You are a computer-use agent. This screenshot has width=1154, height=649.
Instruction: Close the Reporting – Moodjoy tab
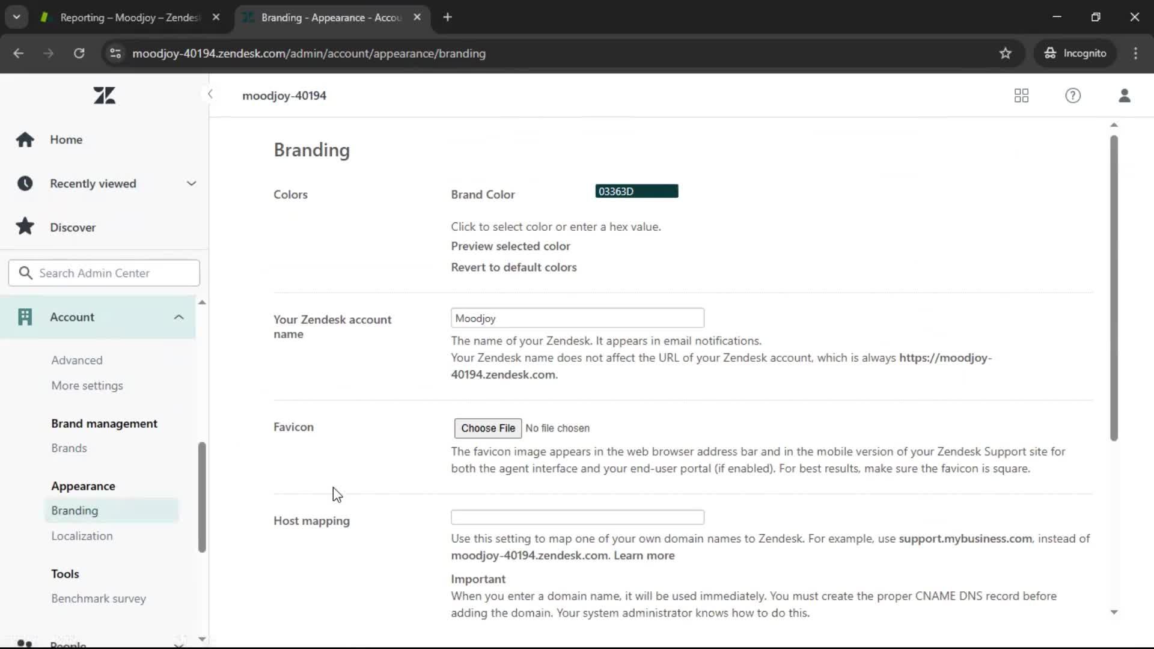(x=216, y=17)
